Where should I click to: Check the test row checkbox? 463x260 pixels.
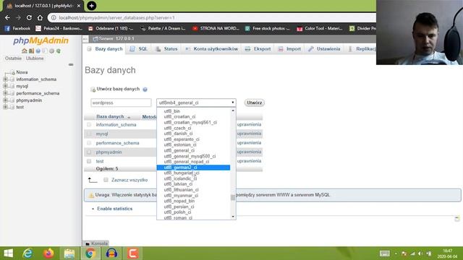click(89, 161)
